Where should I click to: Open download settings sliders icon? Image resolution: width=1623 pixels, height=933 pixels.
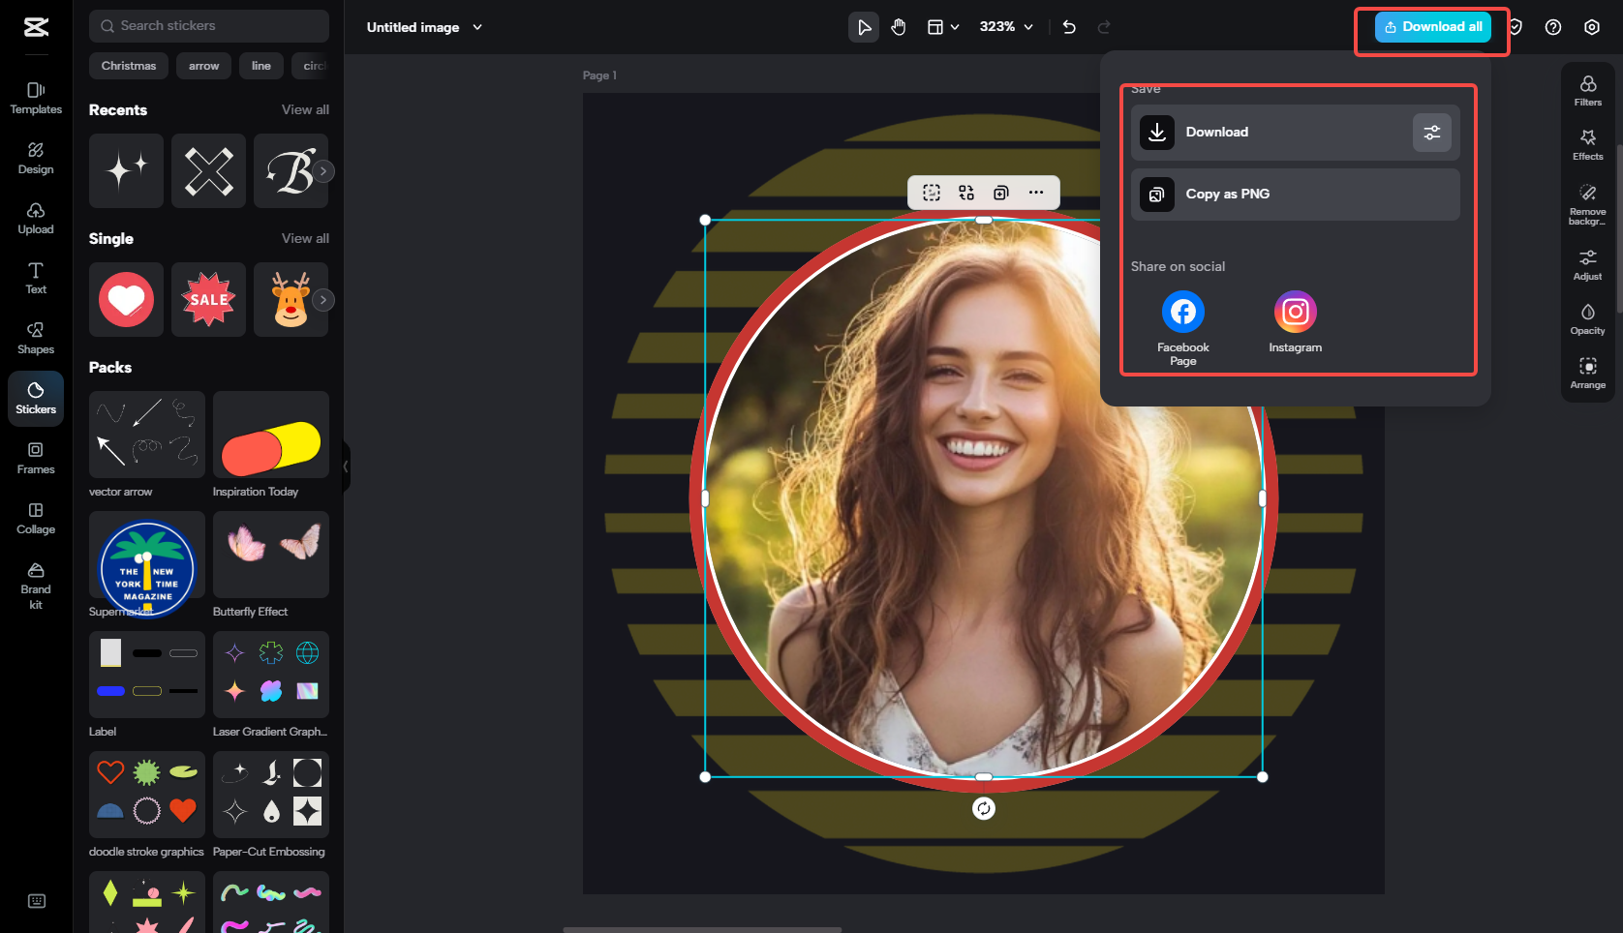click(x=1431, y=133)
